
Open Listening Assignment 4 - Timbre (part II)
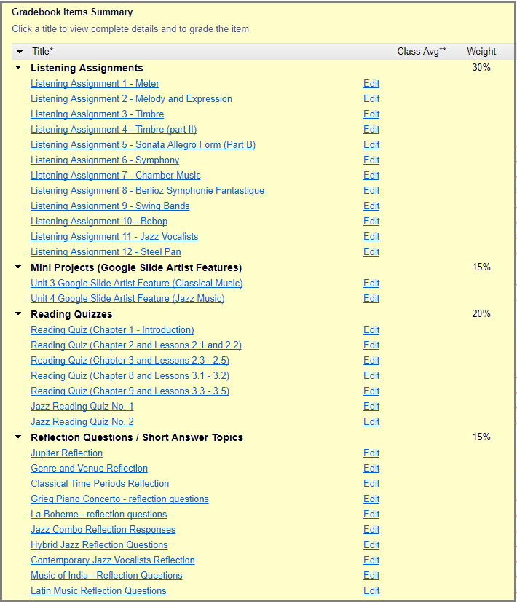[x=114, y=130]
